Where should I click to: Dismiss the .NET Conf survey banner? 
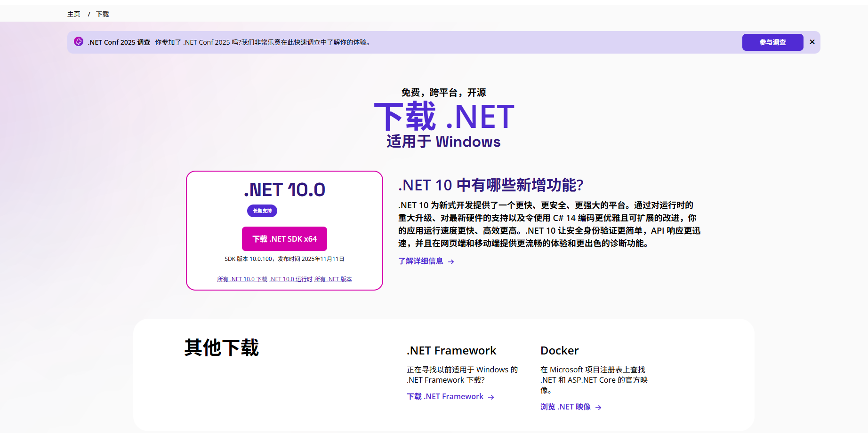click(812, 42)
